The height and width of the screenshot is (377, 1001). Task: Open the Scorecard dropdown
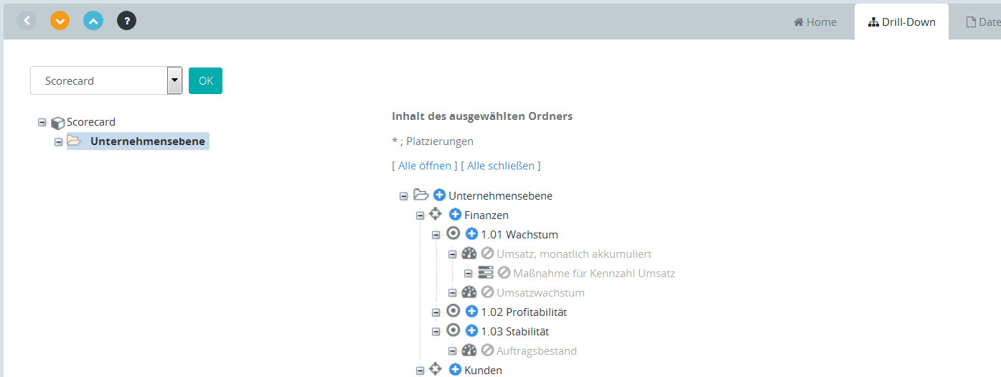tap(174, 80)
